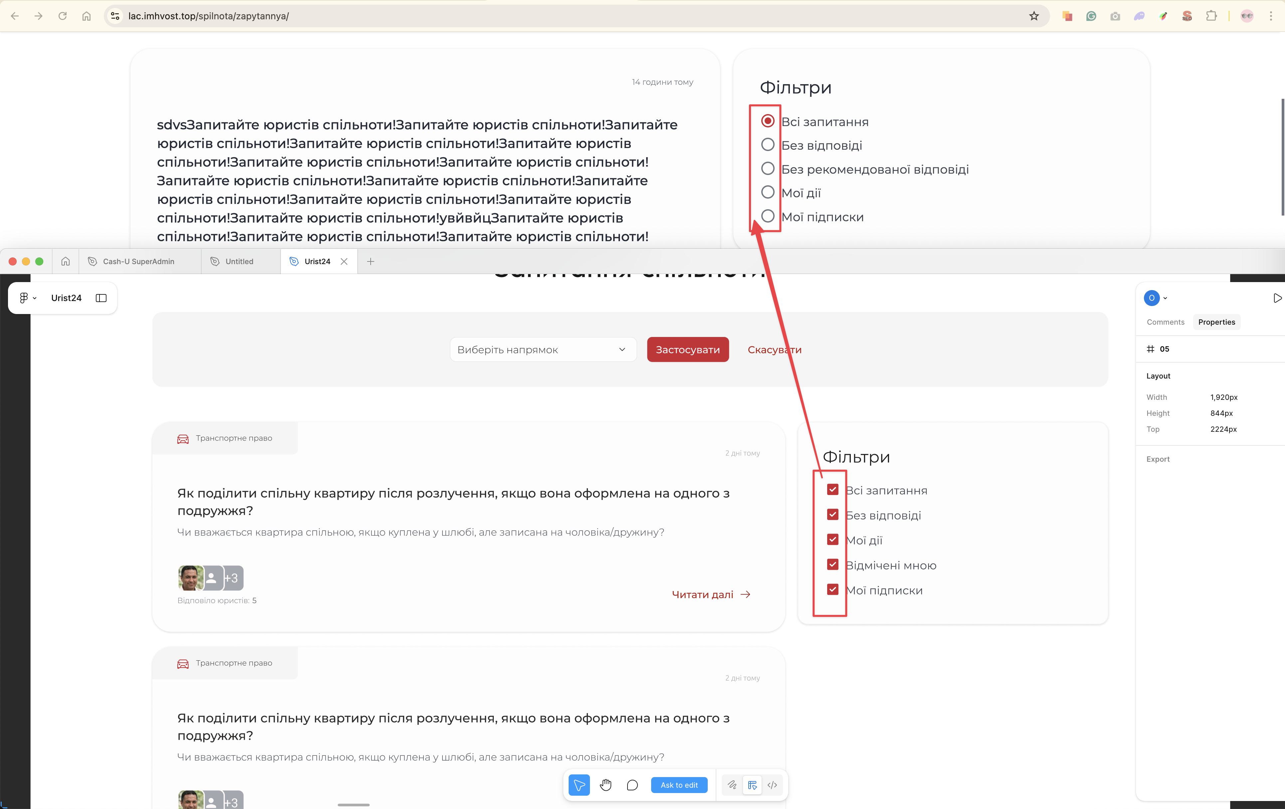Open the Figma main menu dropdown
Image resolution: width=1285 pixels, height=809 pixels.
click(x=28, y=298)
